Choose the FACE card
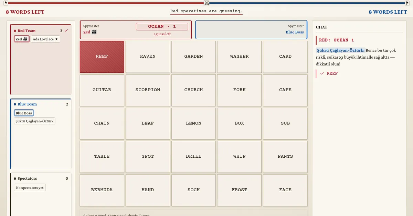Screen dimensions: 413x216 click(285, 190)
